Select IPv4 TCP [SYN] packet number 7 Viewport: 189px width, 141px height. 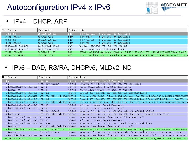[x=94, y=52]
